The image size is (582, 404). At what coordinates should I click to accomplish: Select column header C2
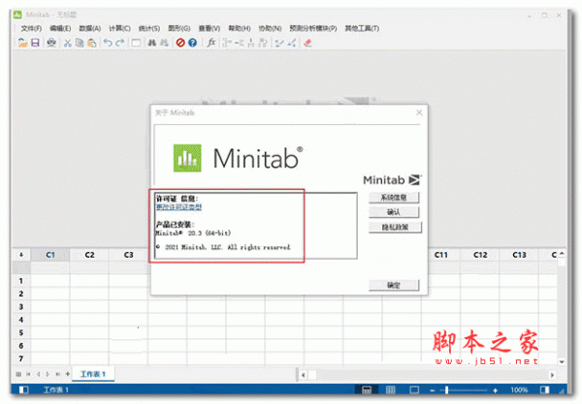(89, 255)
